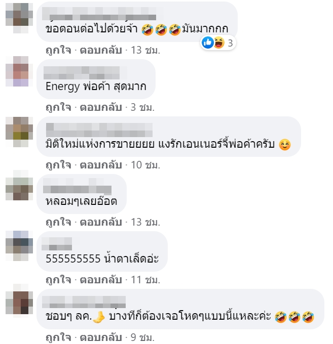Open avatar beside the Energy พ่อค้า comment
333x344 pixels.
19,71
